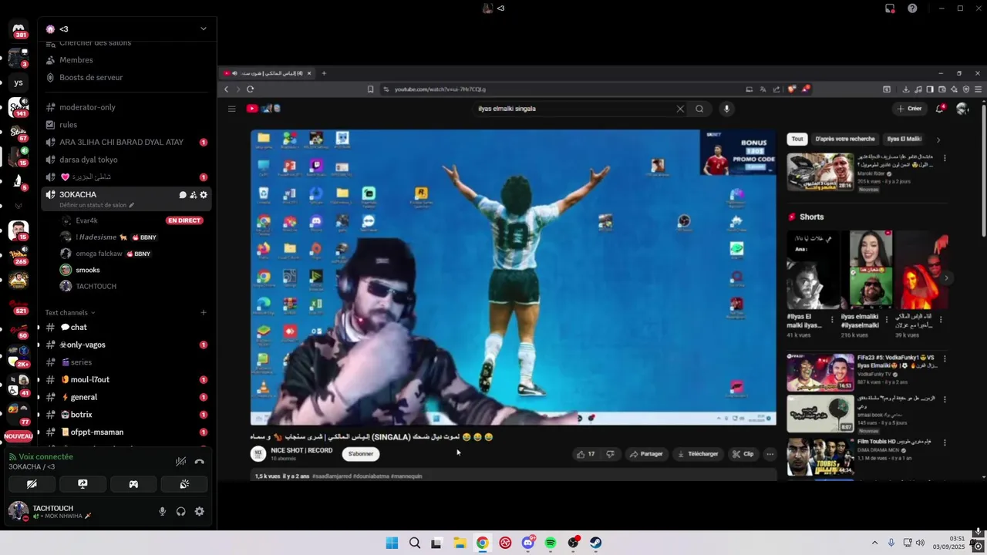
Task: Open the 'ys' server in sidebar
Action: tap(19, 82)
